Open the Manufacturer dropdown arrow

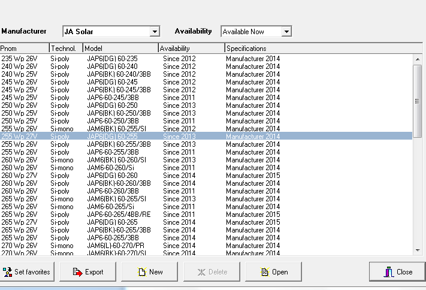pos(155,32)
